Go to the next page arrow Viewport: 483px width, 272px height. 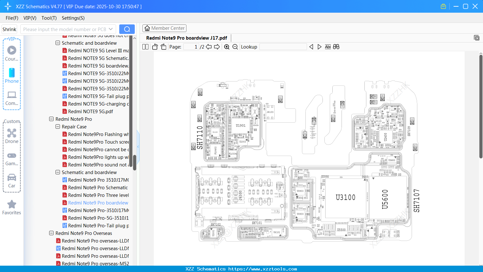pos(217,47)
